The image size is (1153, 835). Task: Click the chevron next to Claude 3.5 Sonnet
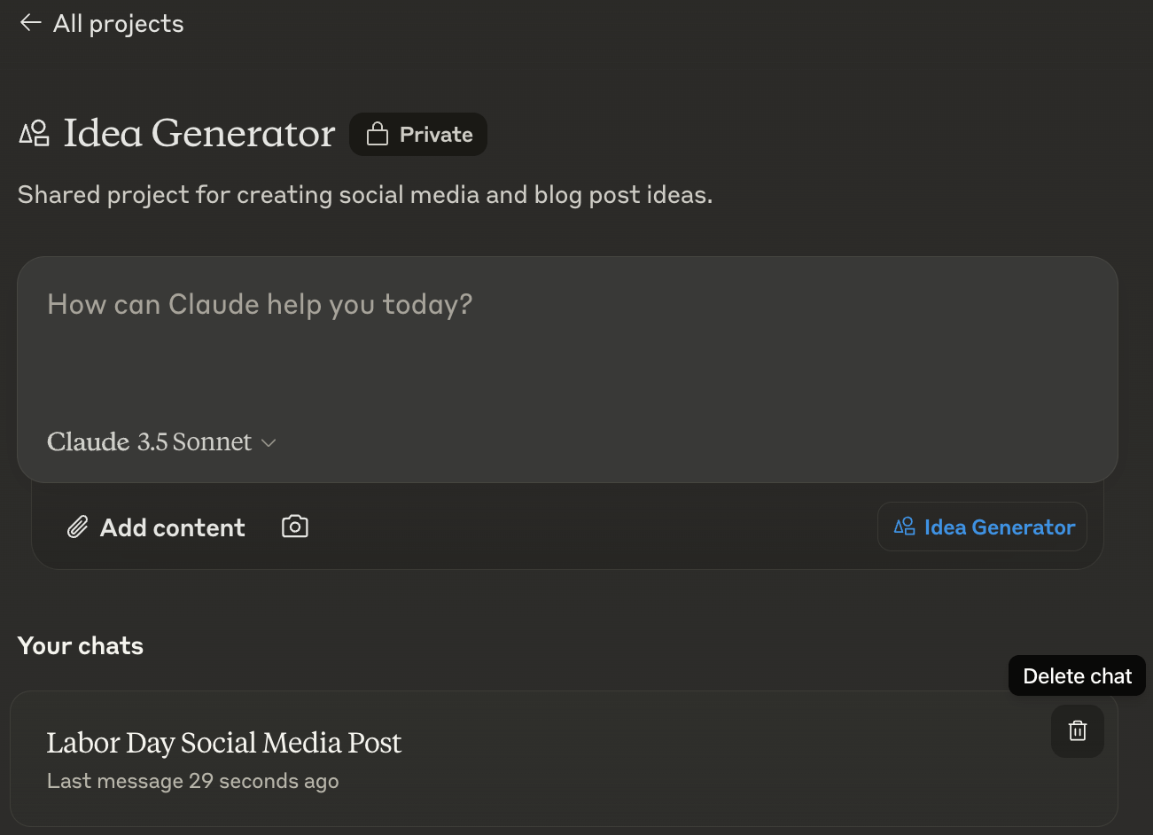pos(269,442)
